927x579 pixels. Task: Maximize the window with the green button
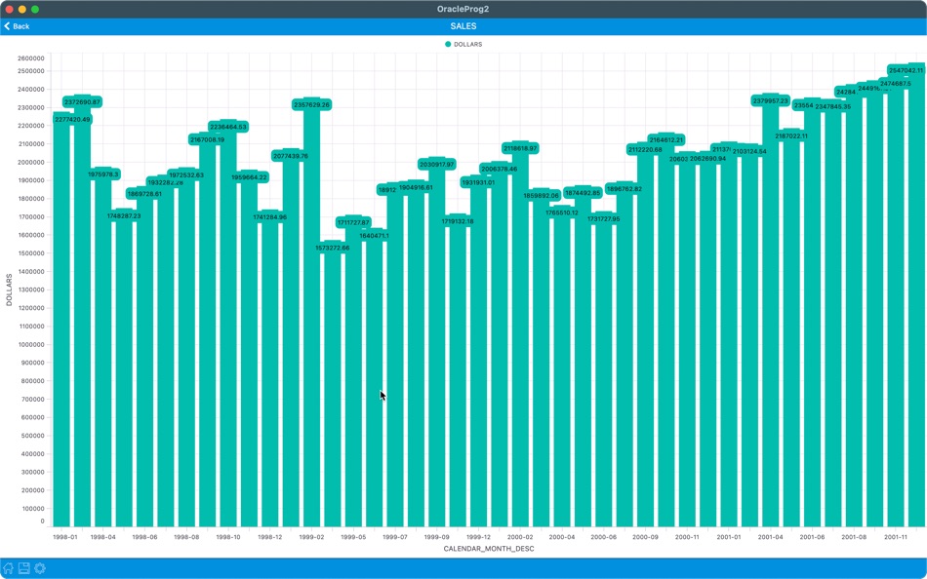click(x=35, y=9)
